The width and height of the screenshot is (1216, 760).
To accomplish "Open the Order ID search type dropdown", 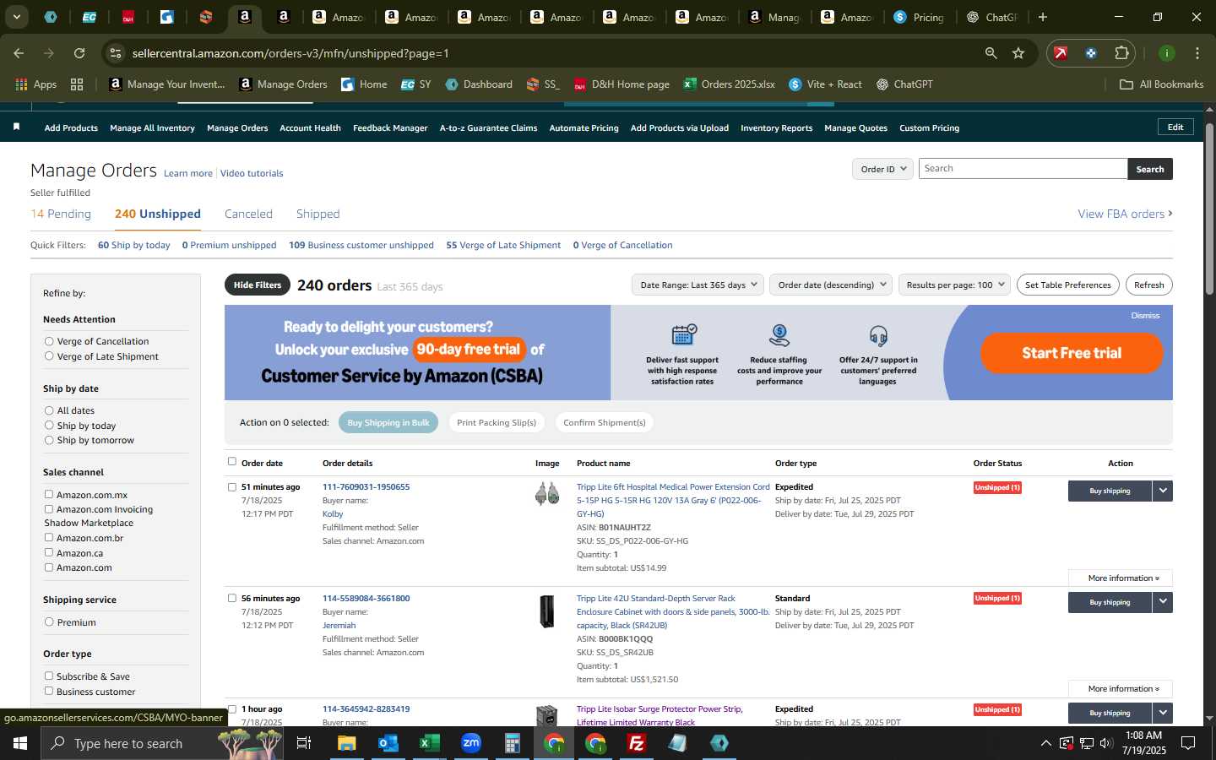I will [883, 169].
